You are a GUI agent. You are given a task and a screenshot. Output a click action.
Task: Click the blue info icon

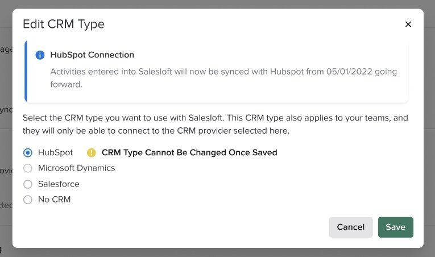pos(40,55)
